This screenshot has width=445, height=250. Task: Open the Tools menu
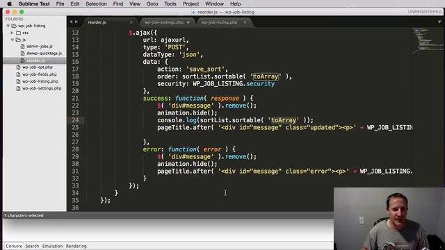point(170,3)
